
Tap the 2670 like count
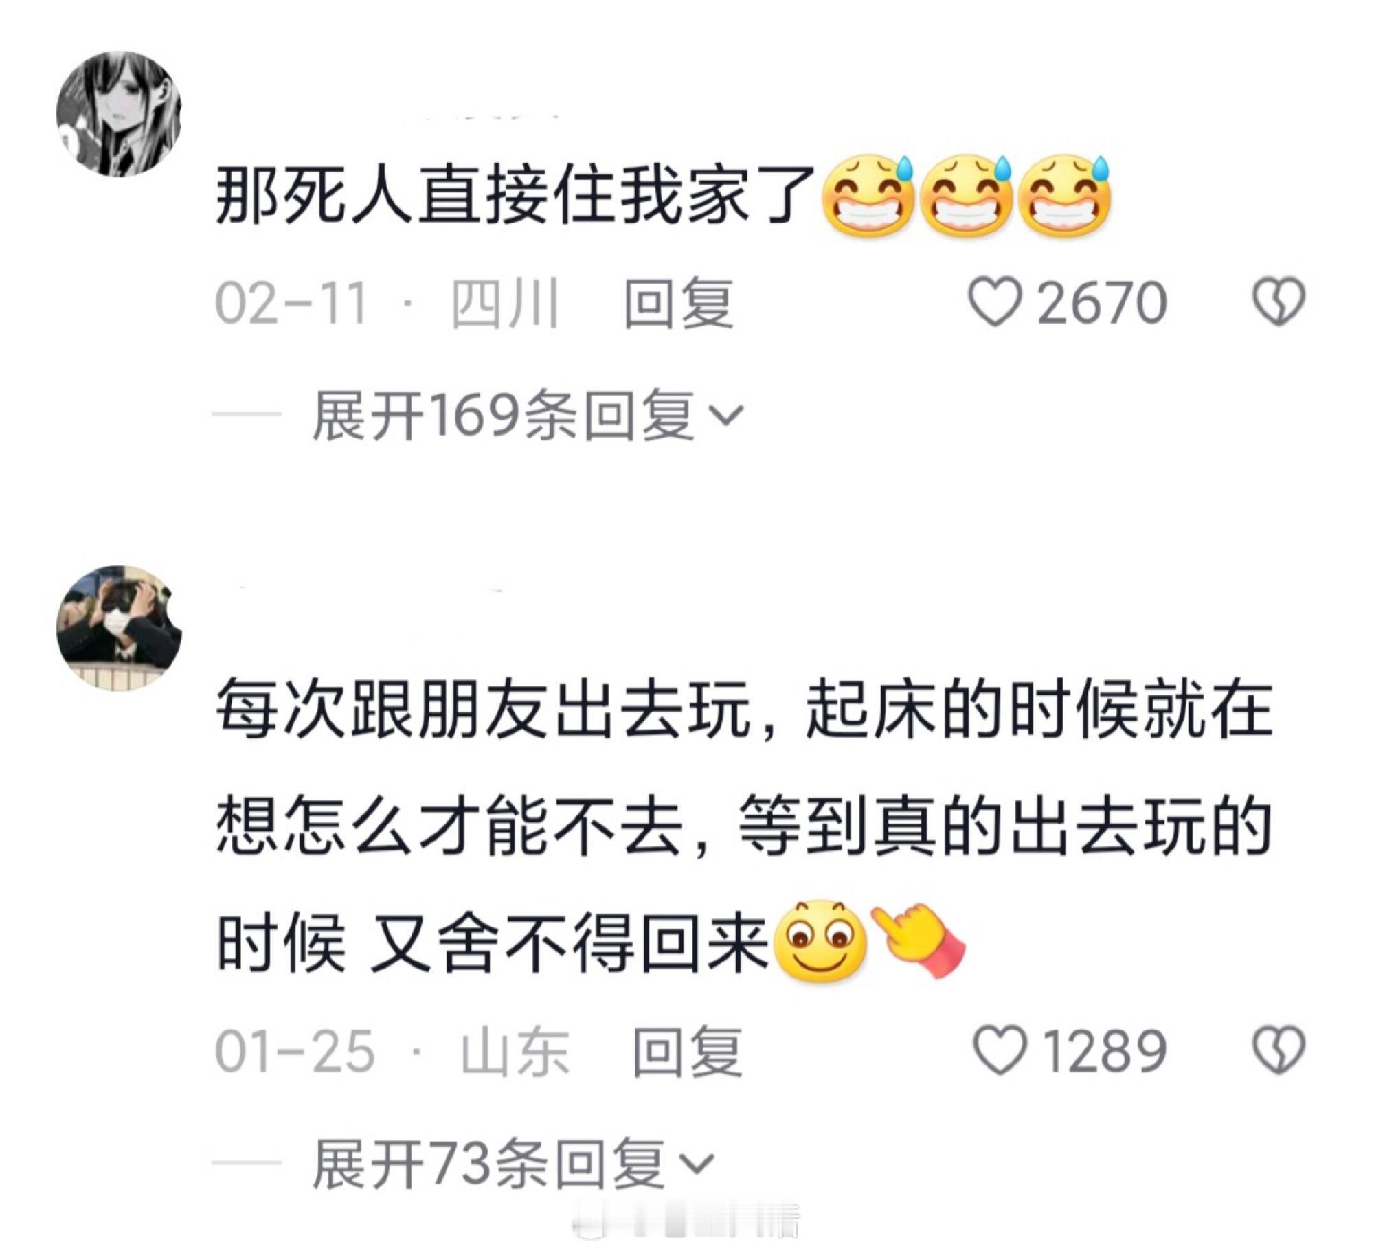(x=1101, y=303)
